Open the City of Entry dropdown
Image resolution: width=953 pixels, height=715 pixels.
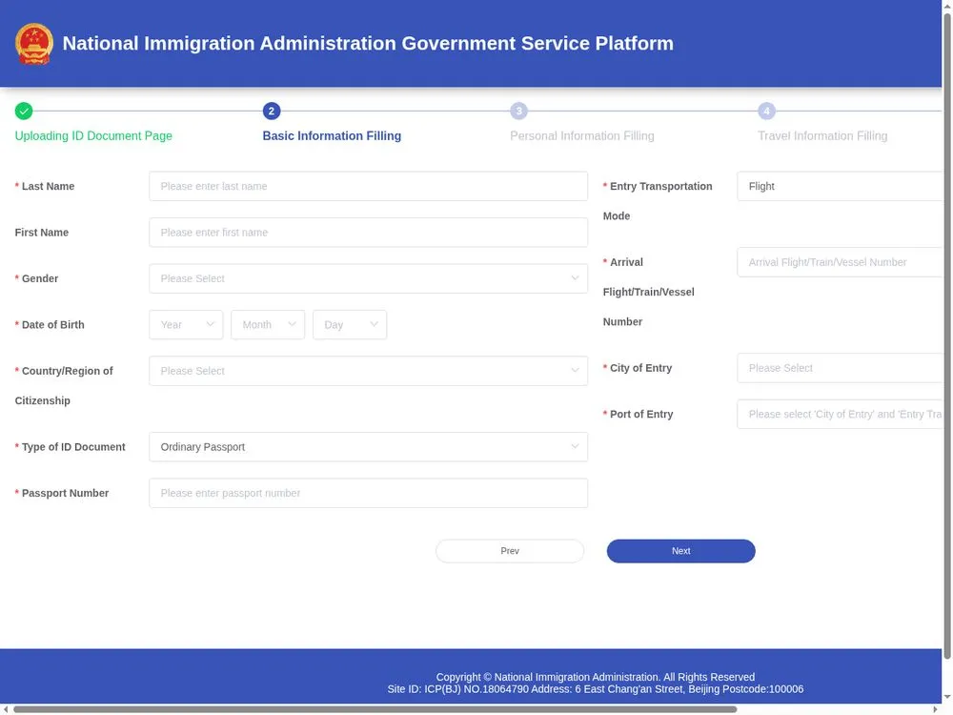[x=840, y=368]
